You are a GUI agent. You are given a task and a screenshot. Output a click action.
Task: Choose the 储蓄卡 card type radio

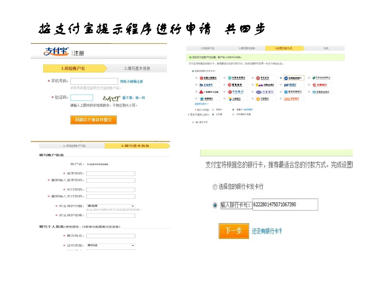233,110
